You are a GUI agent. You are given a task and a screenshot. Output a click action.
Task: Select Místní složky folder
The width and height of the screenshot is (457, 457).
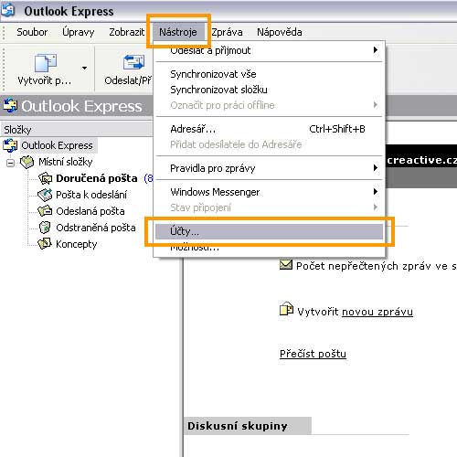pos(65,162)
